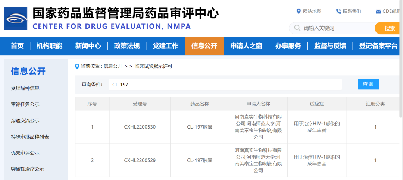Viewport: 403px width, 180px height.
Task: Click the magnifier icon in search box
Action: [297, 28]
